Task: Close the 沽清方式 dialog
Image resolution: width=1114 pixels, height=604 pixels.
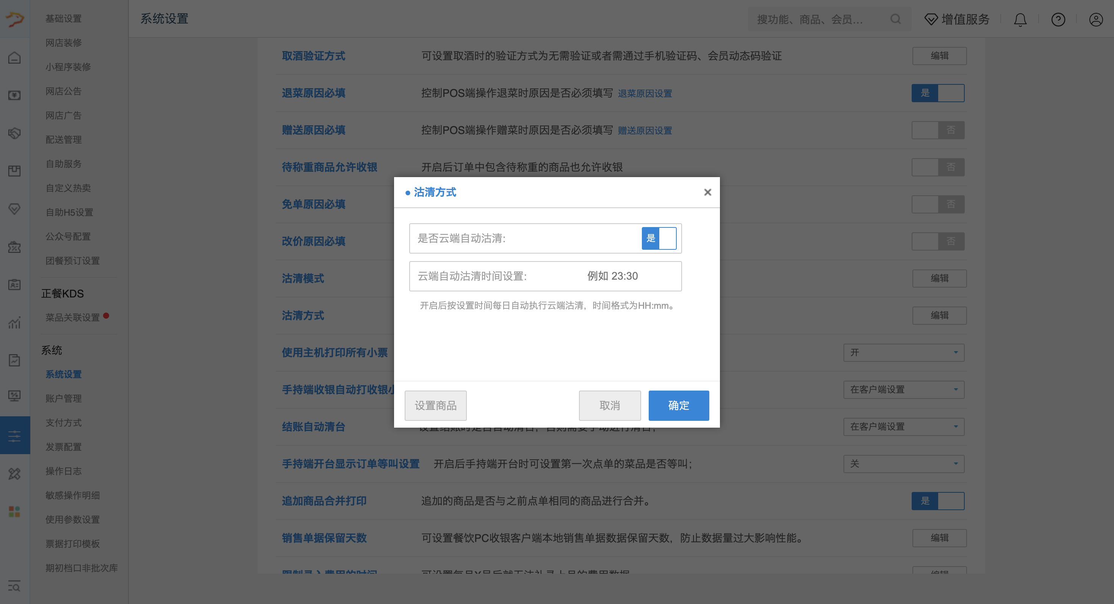Action: click(x=707, y=192)
